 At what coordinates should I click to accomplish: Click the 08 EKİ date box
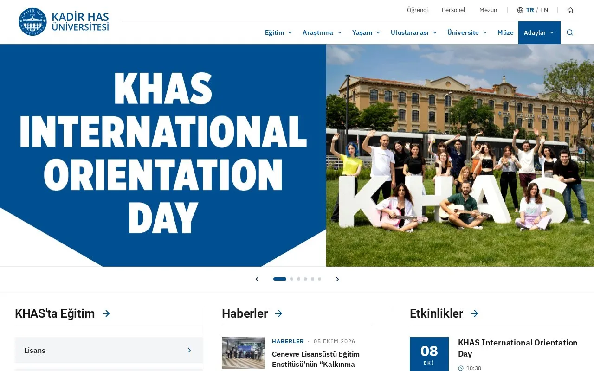pos(429,354)
